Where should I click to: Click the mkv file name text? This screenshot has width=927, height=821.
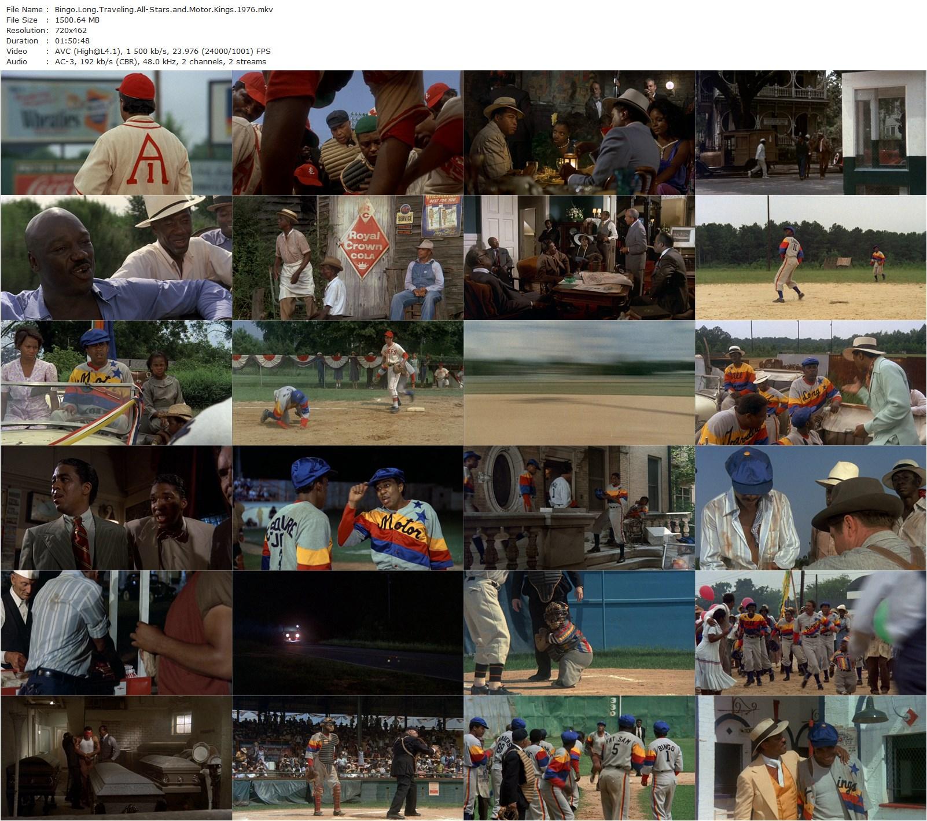(x=164, y=9)
